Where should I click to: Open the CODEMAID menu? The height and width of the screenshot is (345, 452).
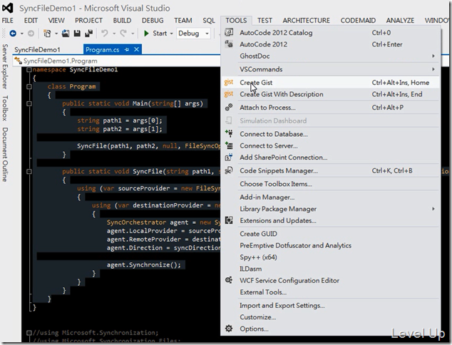[x=358, y=21]
